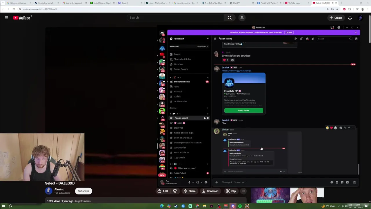Viewport: 371px width, 209px height.
Task: Select the announcements channel
Action: (189, 82)
